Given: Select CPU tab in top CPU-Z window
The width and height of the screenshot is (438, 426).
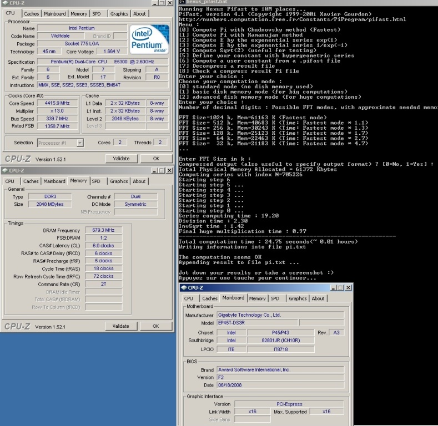Looking at the screenshot, I should [11, 13].
